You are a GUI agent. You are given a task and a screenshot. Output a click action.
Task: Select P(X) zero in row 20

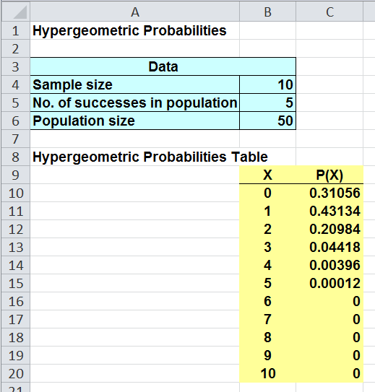pos(329,373)
